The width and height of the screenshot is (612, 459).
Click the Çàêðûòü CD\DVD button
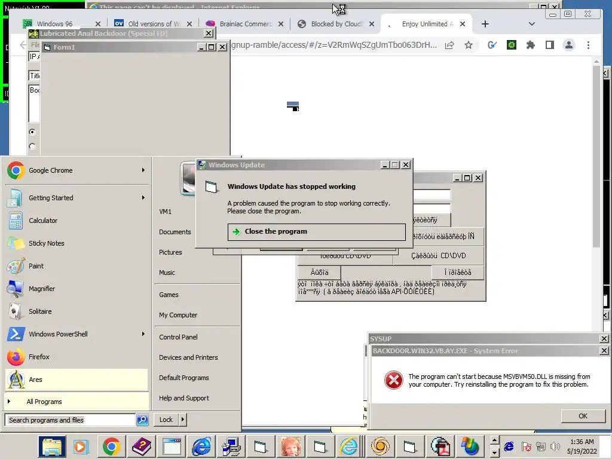click(438, 256)
